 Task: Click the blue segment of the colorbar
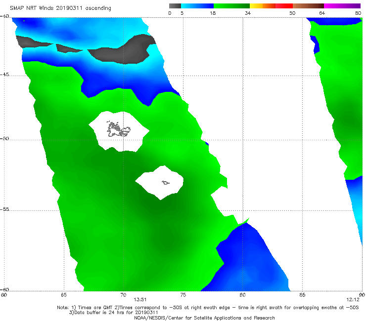[197, 6]
